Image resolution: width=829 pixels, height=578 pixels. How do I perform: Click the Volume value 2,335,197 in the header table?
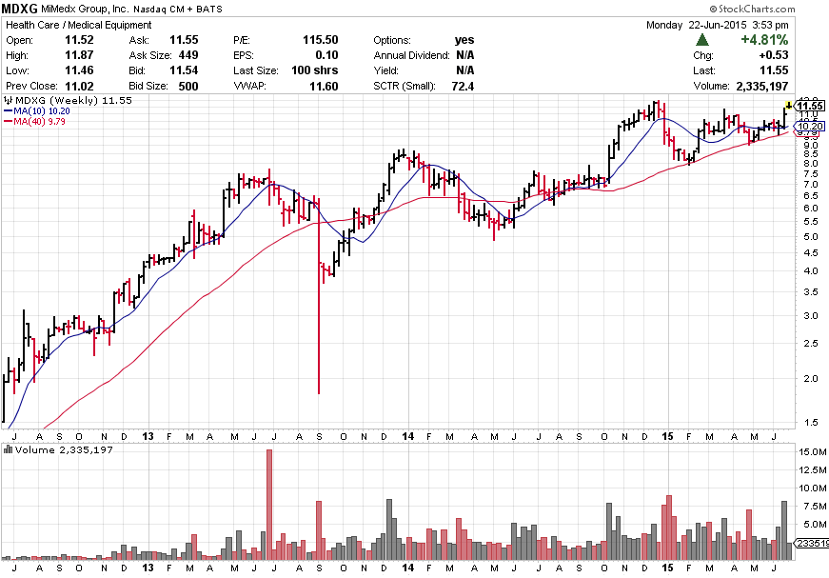pos(761,86)
